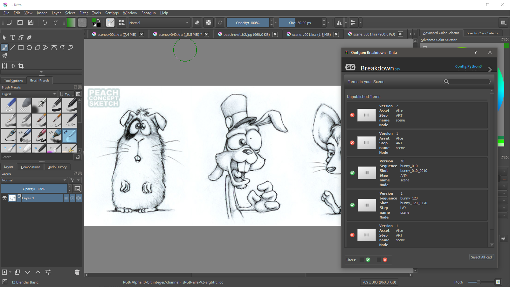This screenshot has width=510, height=287.
Task: Undo last action with toolbar arrow
Action: click(45, 23)
